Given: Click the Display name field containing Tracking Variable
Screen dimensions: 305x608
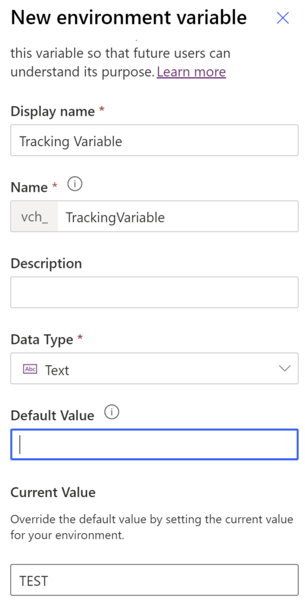Looking at the screenshot, I should 154,140.
